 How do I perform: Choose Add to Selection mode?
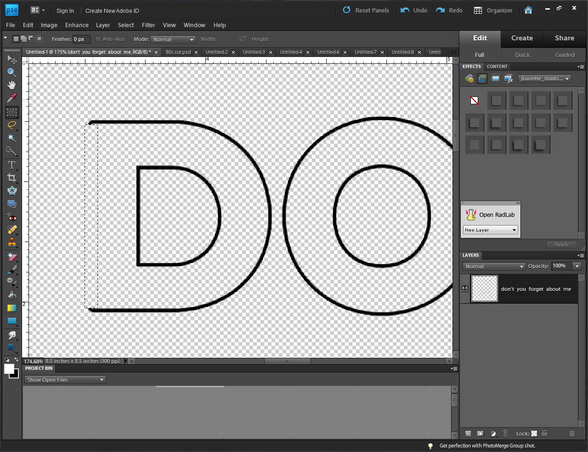tap(24, 39)
